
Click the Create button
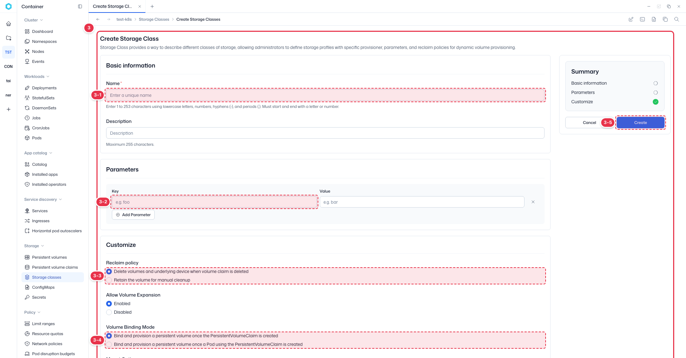click(640, 123)
